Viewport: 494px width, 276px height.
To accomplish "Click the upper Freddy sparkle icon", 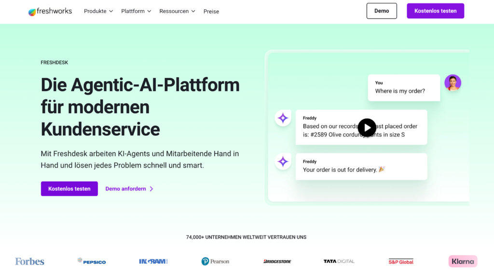I will pos(283,118).
